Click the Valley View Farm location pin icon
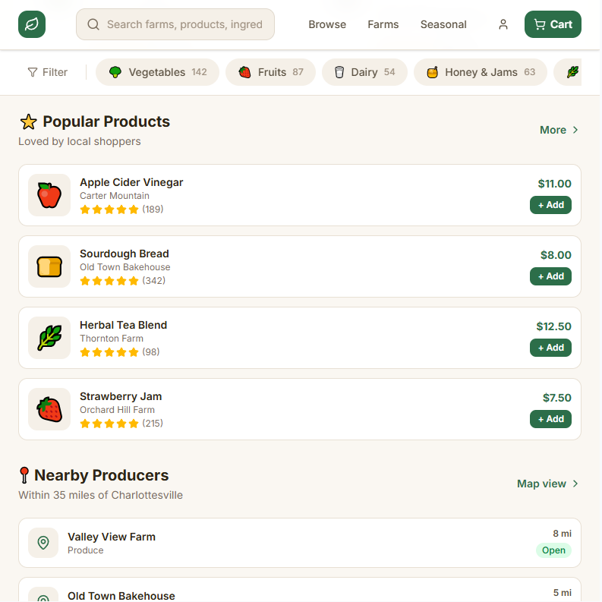602x602 pixels. pos(43,543)
